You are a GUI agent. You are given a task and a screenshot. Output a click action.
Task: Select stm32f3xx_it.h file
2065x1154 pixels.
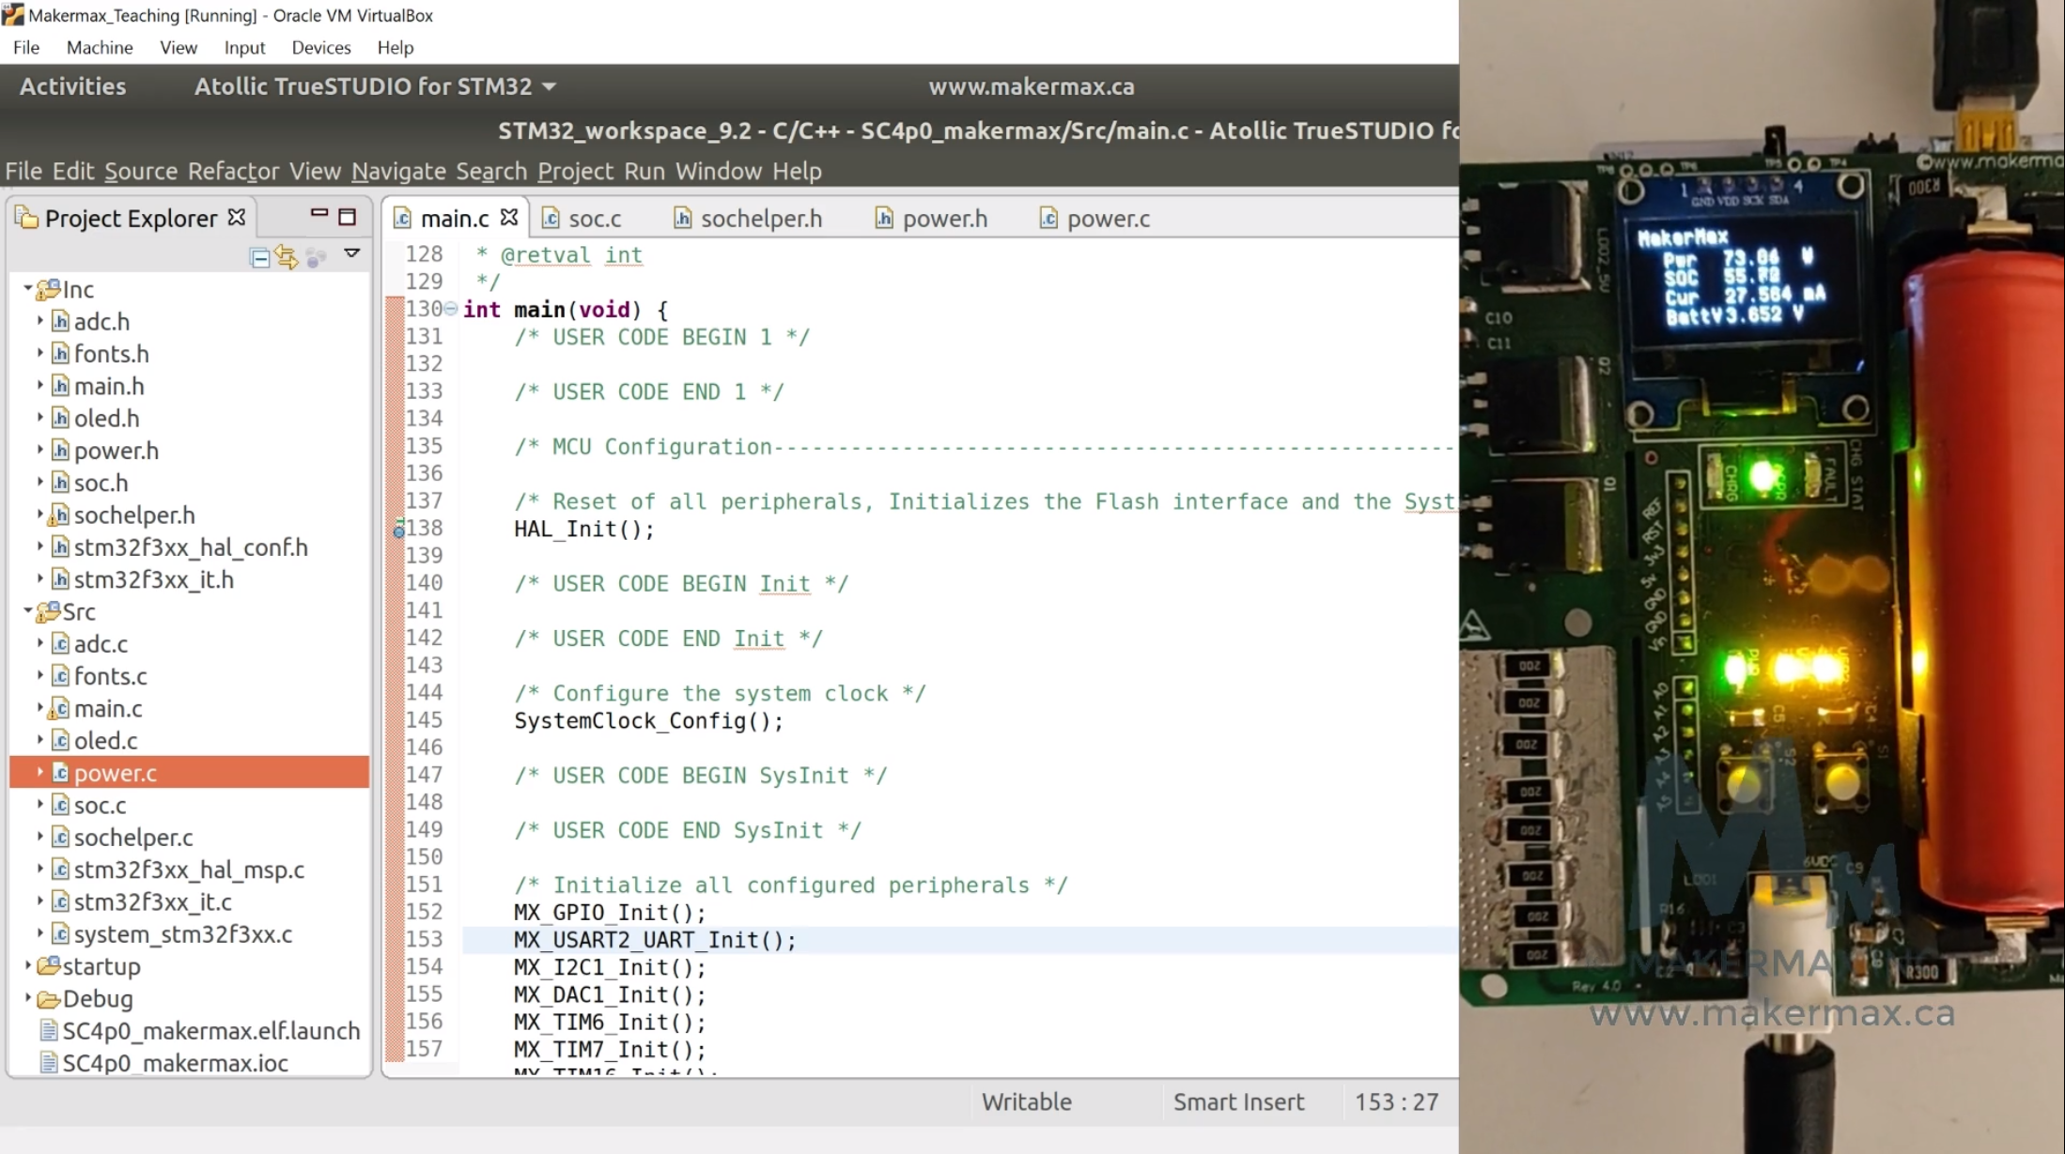tap(154, 579)
